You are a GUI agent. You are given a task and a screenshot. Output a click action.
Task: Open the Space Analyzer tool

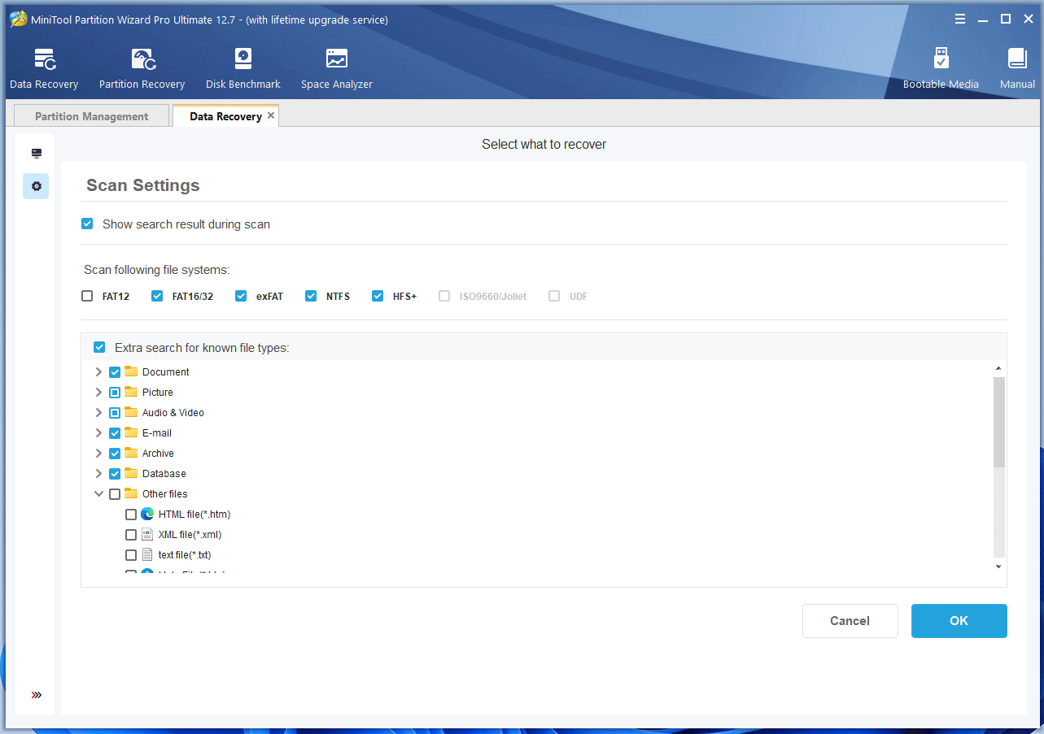point(336,69)
